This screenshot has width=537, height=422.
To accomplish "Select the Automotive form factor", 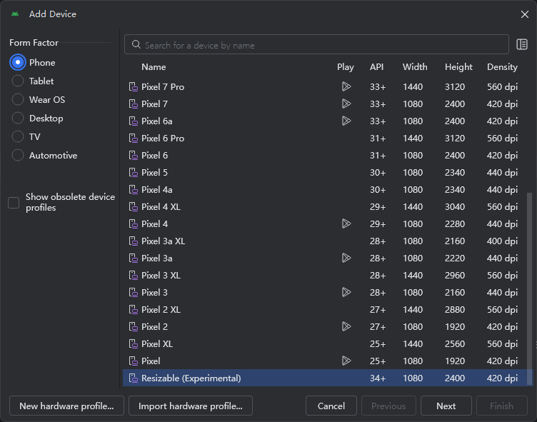I will (18, 156).
